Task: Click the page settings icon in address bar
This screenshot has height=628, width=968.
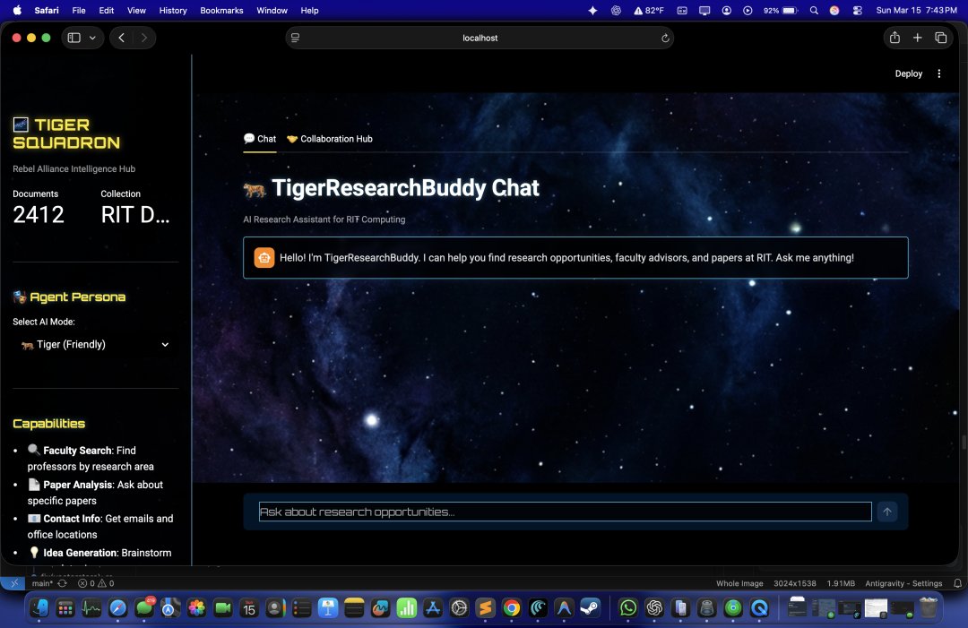Action: (x=295, y=39)
